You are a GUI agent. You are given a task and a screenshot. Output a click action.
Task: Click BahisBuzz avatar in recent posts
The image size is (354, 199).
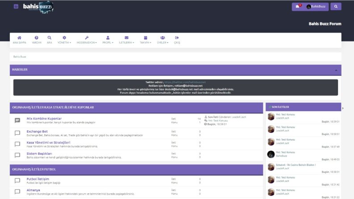(x=271, y=154)
